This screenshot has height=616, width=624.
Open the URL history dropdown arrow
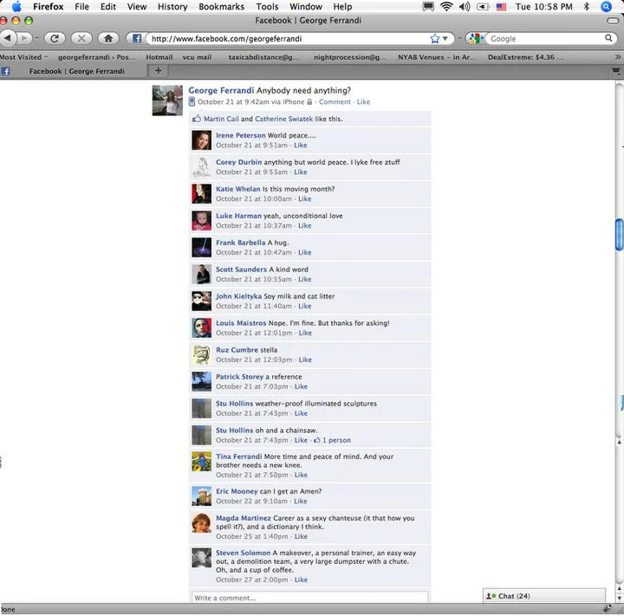click(x=445, y=39)
